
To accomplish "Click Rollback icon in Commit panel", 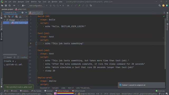I will point(9,17).
